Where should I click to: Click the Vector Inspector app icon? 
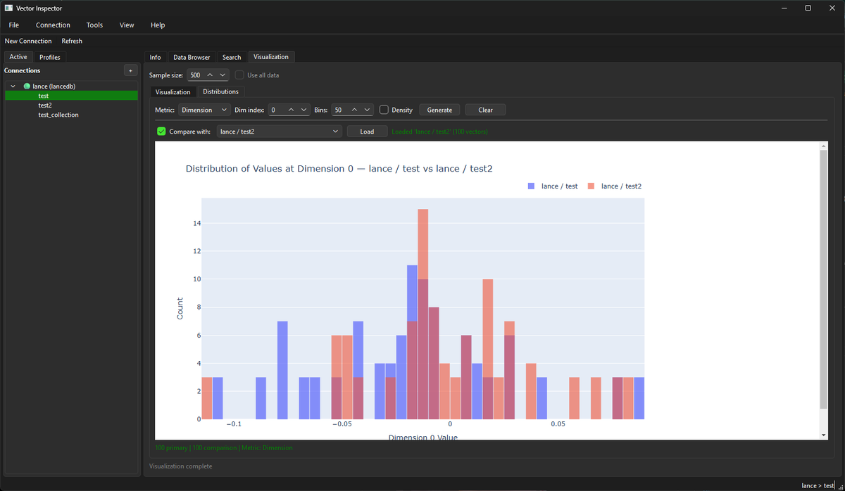pos(8,8)
